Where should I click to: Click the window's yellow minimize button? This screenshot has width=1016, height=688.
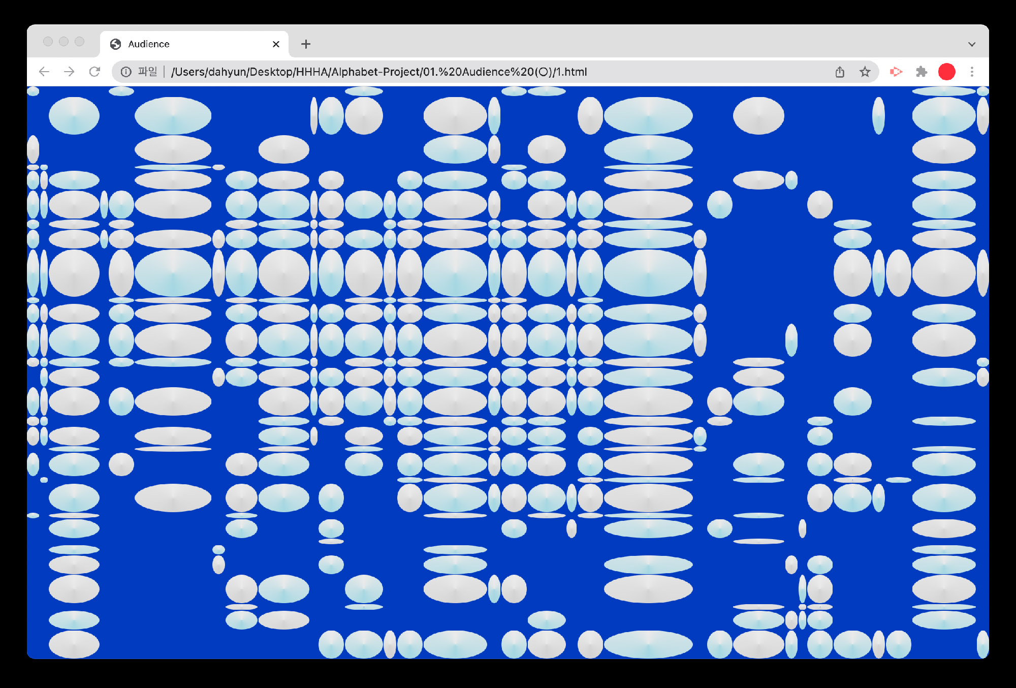click(63, 42)
